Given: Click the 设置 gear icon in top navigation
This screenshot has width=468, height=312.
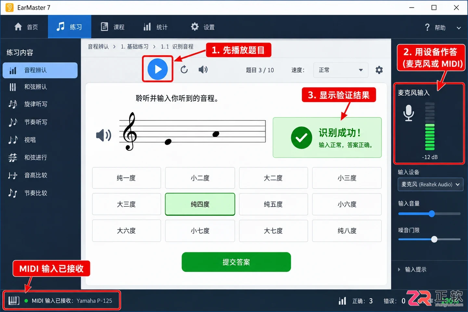Looking at the screenshot, I should point(195,27).
